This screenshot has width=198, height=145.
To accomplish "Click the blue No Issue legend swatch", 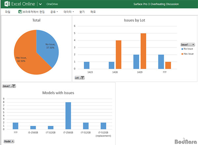I will coord(182,49).
